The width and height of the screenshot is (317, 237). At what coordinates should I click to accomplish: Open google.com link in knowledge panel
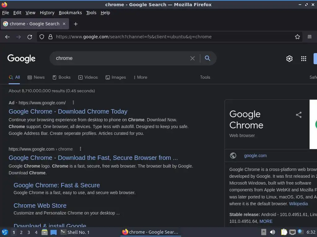(255, 156)
